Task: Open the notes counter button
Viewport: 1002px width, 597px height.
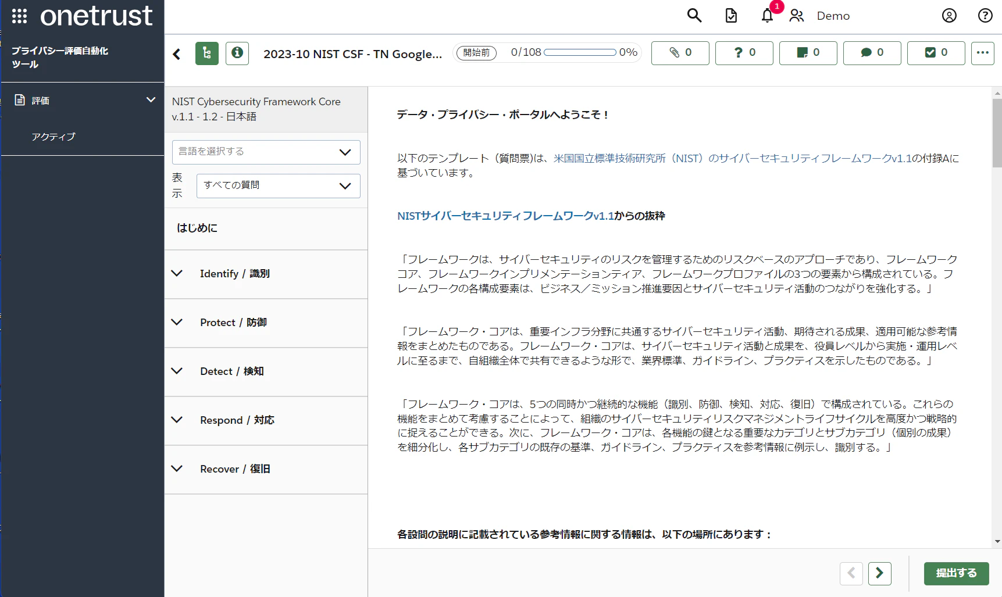Action: [x=808, y=53]
